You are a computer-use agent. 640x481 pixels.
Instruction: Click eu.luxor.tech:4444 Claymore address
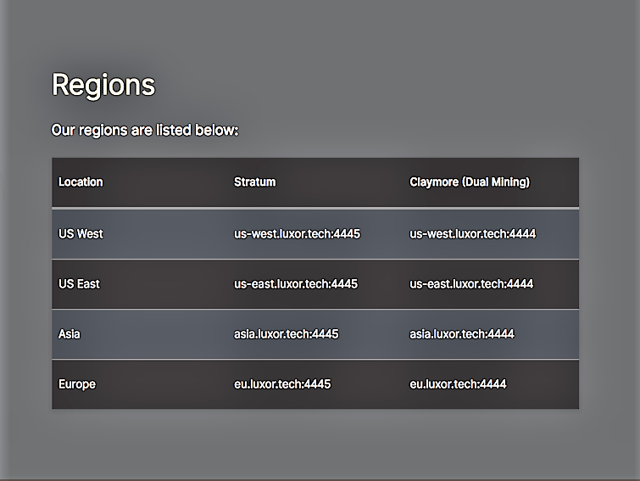click(458, 384)
